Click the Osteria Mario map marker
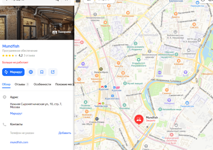This screenshot has width=213, height=150. (101, 69)
